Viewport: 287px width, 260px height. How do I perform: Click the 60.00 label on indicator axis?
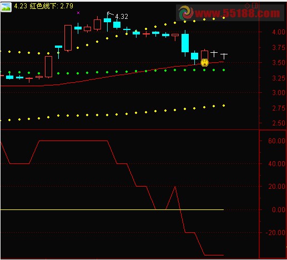(x=276, y=141)
